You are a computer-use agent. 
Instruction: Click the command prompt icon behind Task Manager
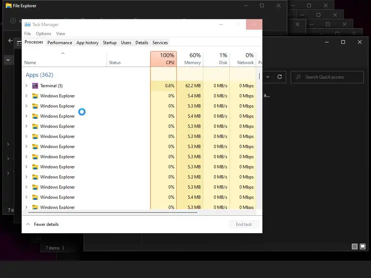coord(20,43)
